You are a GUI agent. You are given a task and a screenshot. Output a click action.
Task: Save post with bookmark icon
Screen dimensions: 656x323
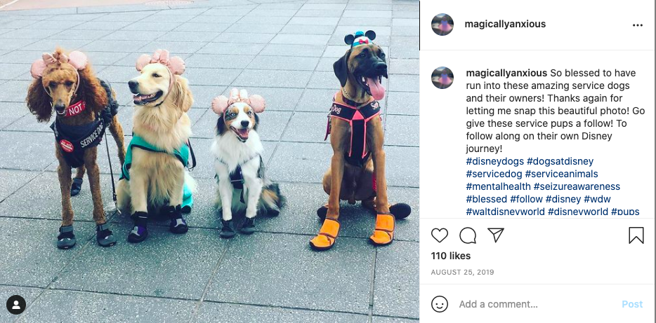[636, 235]
